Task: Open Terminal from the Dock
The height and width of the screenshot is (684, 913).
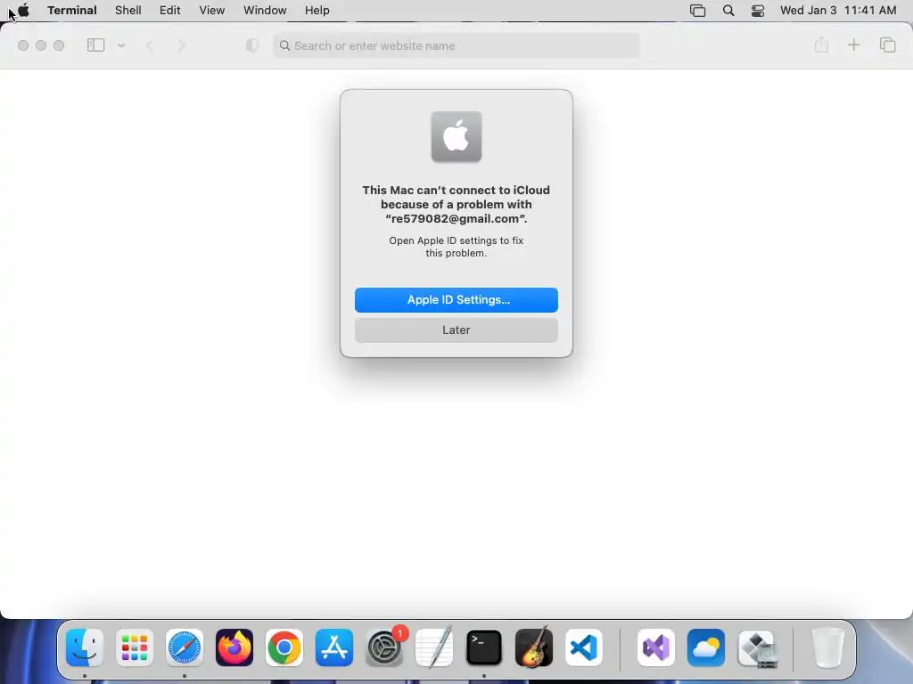Action: (484, 647)
